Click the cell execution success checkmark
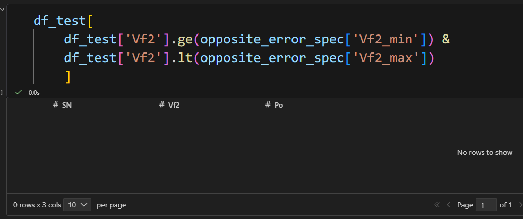Viewport: 523px width, 219px height. [x=19, y=92]
